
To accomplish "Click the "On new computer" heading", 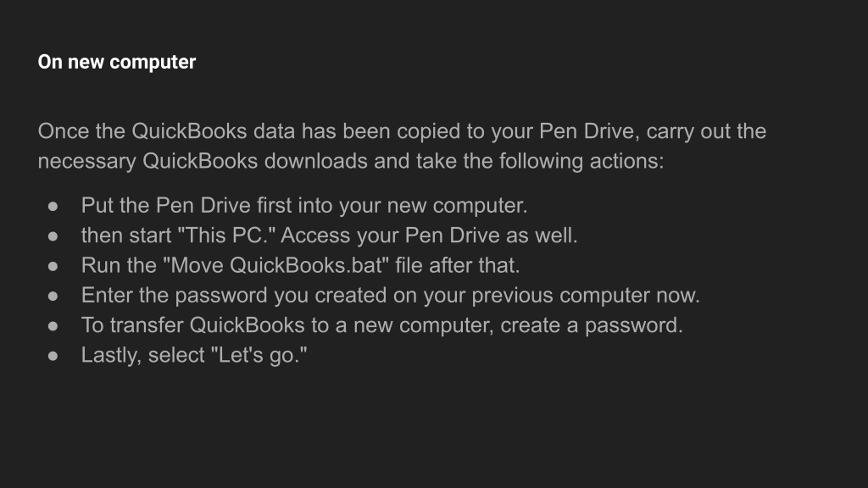I will [117, 62].
